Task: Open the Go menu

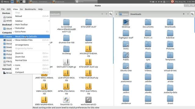Action: coord(21,9)
